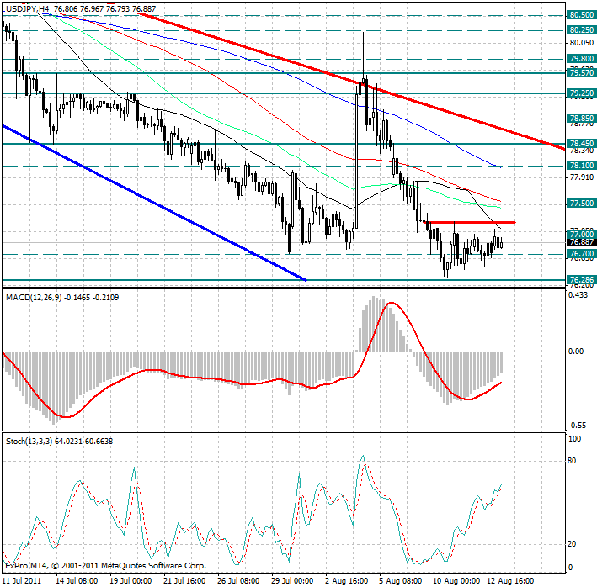Click the MACD -0.55 scale value

coord(577,425)
